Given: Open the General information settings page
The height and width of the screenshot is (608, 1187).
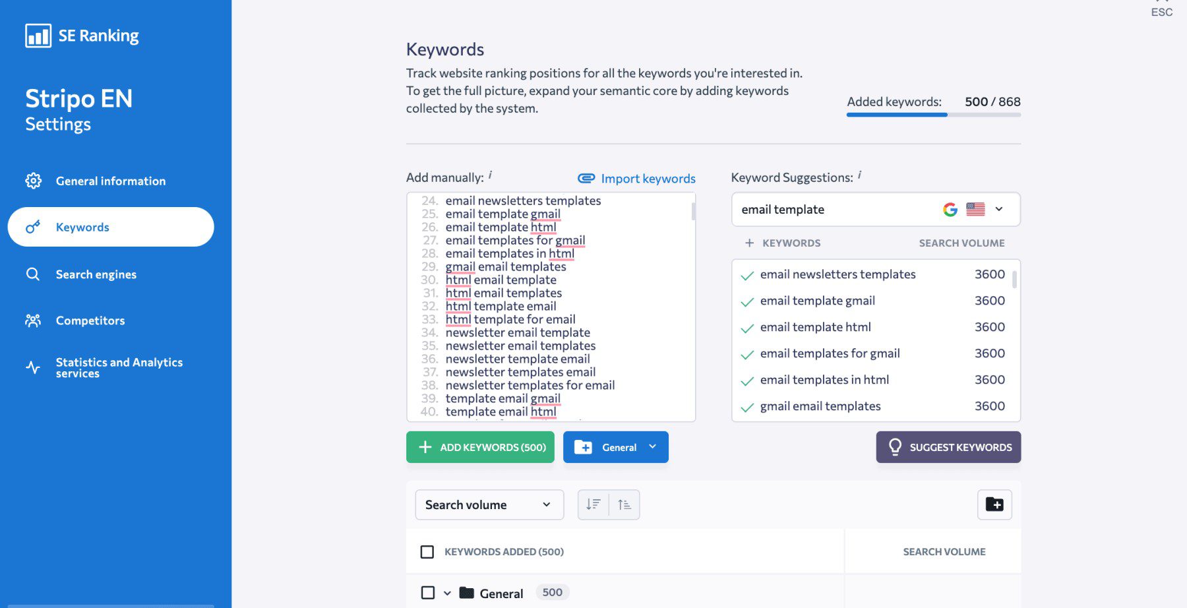Looking at the screenshot, I should click(110, 181).
